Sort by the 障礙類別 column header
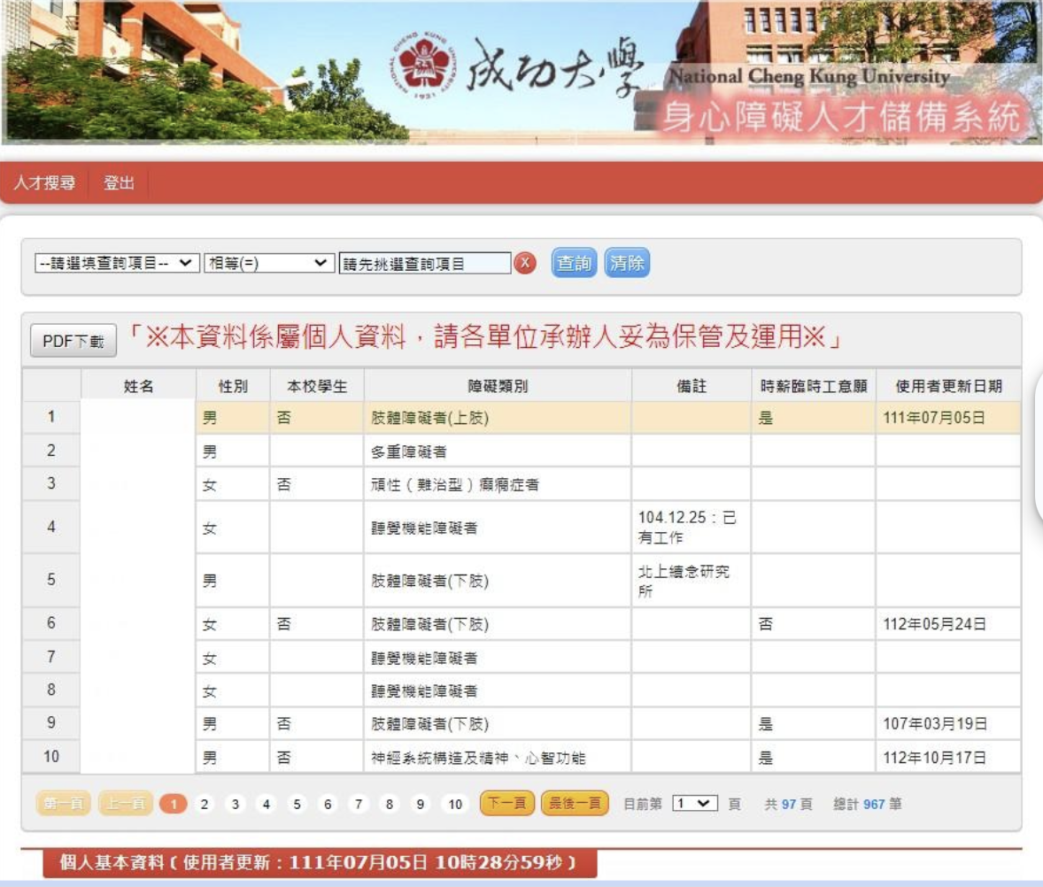The image size is (1043, 887). coord(498,386)
